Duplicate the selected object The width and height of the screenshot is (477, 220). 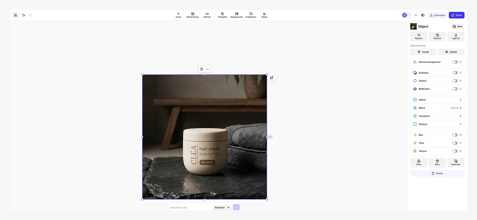456,162
